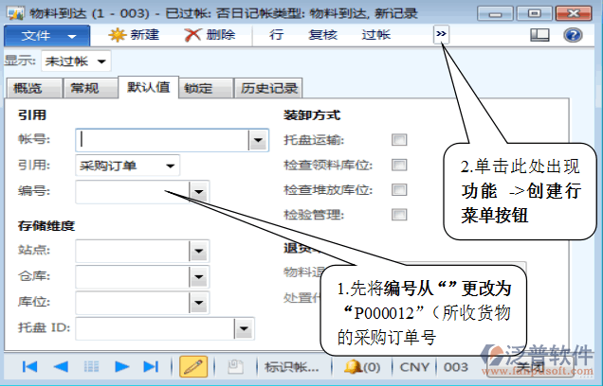603x386 pixels.
Task: Click the 新建 sun icon button
Action: point(134,35)
